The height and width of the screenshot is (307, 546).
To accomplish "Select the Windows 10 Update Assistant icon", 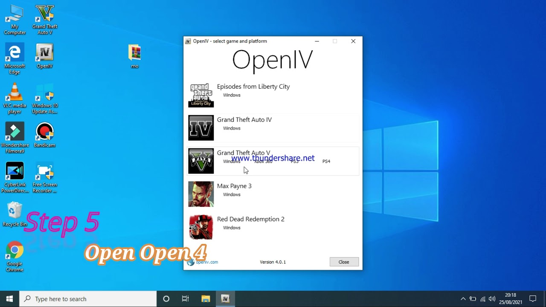I will pyautogui.click(x=45, y=98).
